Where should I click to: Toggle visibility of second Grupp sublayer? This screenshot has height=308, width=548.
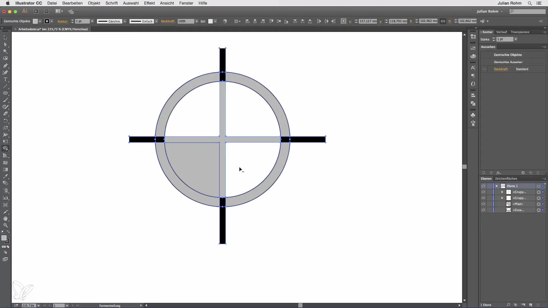click(x=483, y=198)
